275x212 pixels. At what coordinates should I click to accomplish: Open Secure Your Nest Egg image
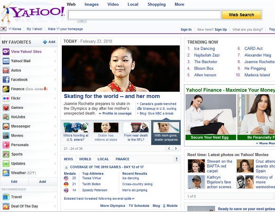[211, 114]
